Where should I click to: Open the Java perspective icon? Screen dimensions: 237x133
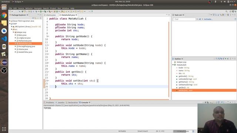click(x=233, y=11)
